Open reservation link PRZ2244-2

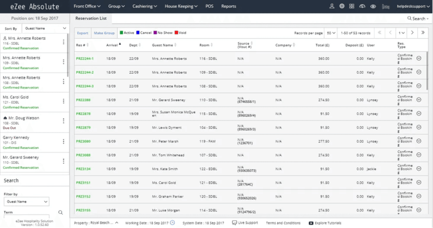[85, 72]
